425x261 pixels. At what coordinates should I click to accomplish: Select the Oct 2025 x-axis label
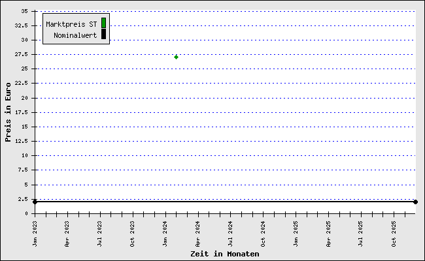click(394, 232)
